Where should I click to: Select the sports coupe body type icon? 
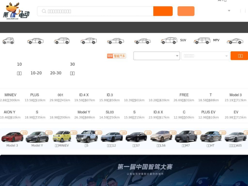(x=235, y=41)
